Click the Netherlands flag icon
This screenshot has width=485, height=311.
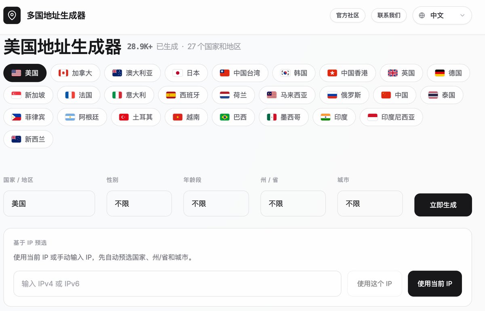click(x=225, y=95)
